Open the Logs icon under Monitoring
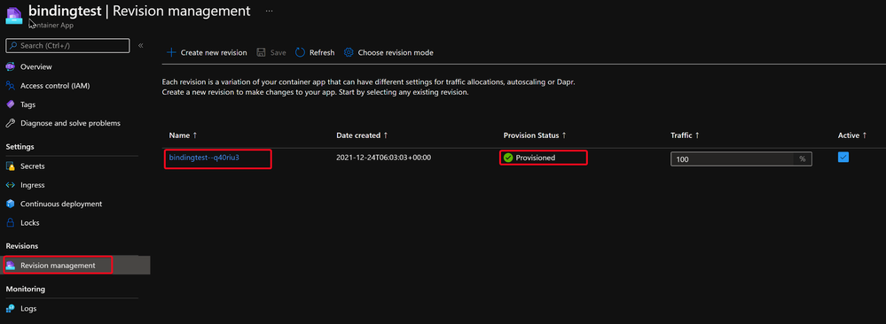This screenshot has height=324, width=886. pos(10,309)
